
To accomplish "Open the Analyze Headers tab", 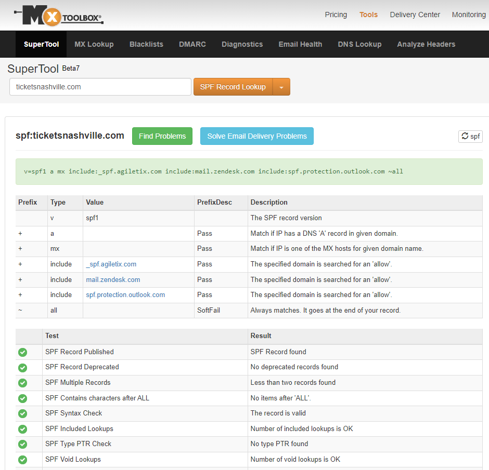I will coord(426,44).
